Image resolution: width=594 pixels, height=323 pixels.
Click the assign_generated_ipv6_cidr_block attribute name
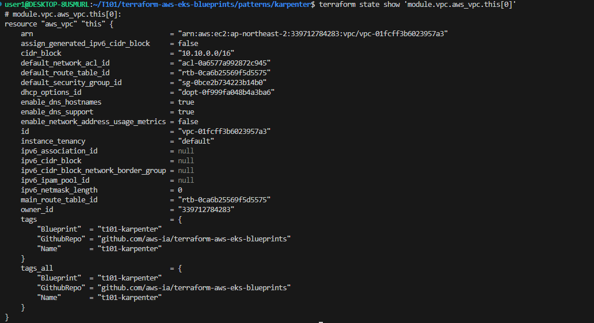tap(85, 44)
